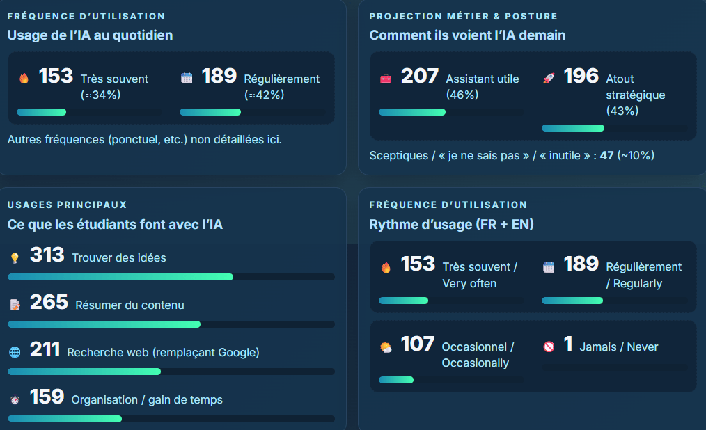The image size is (706, 430).
Task: Click the prohibited icon beside Jamais / Never
Action: point(549,347)
